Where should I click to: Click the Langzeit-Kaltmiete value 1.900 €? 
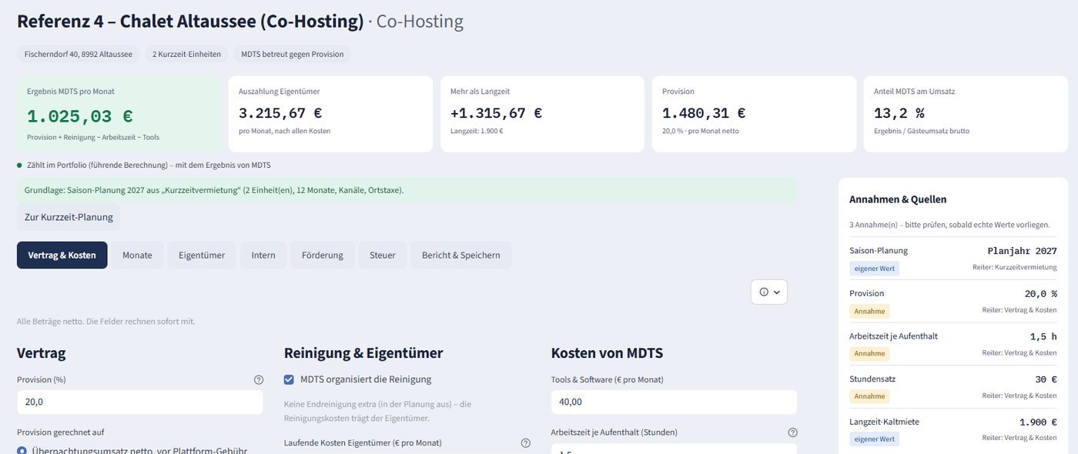pos(1038,422)
